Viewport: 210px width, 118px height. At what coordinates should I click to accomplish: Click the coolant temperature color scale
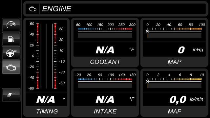pyautogui.click(x=105, y=29)
